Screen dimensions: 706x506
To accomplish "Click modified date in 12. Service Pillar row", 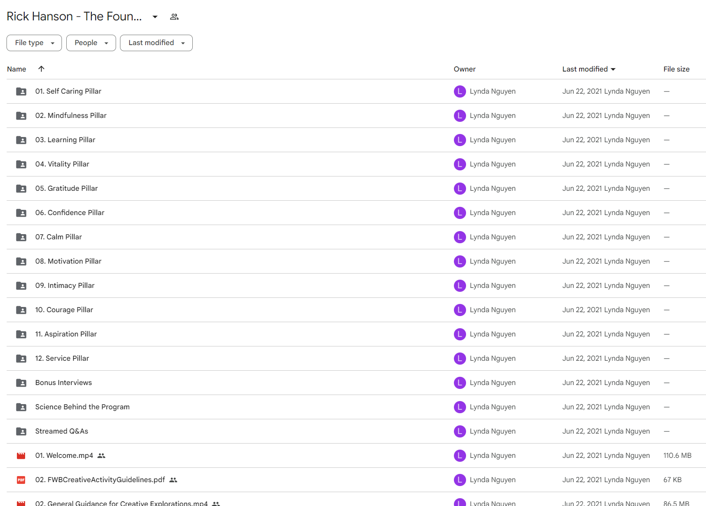I will pos(606,359).
